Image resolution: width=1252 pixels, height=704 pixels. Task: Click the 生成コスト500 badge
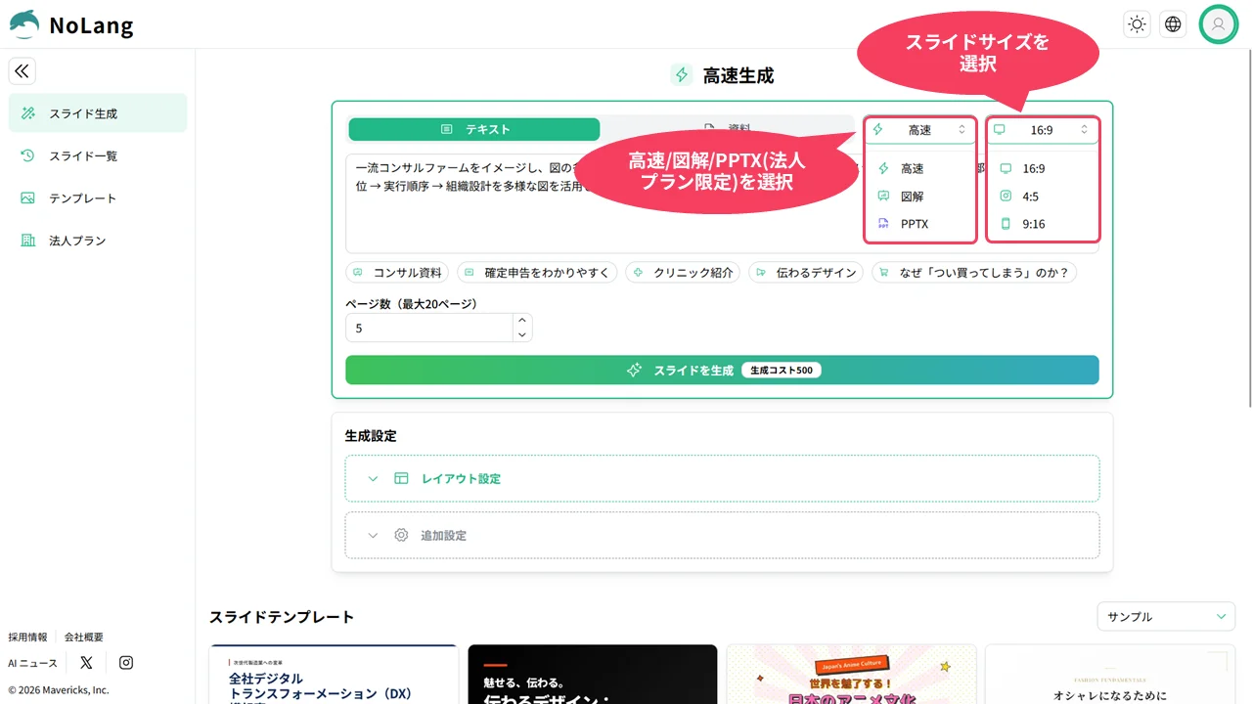pos(782,371)
